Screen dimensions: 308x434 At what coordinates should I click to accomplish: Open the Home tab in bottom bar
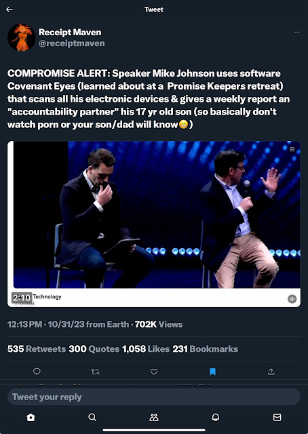[x=31, y=417]
